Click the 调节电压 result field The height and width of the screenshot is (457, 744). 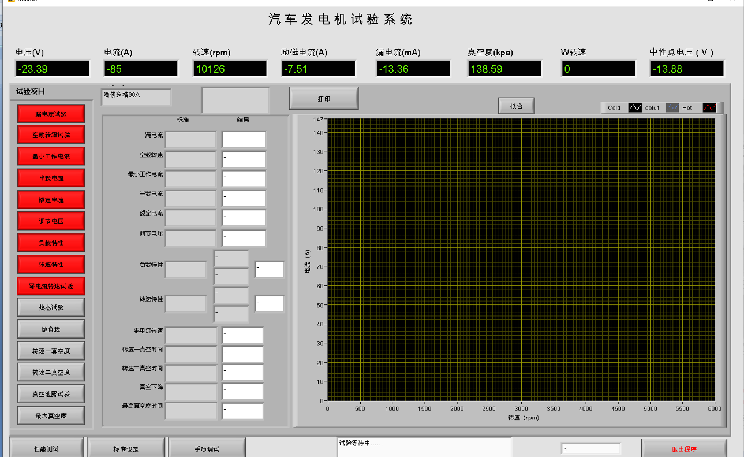[244, 238]
